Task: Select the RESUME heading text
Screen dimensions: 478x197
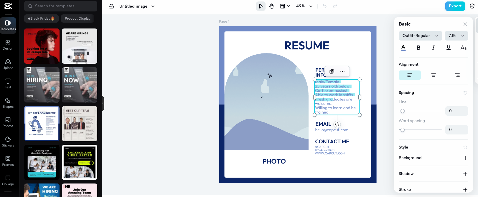Action: pyautogui.click(x=307, y=46)
